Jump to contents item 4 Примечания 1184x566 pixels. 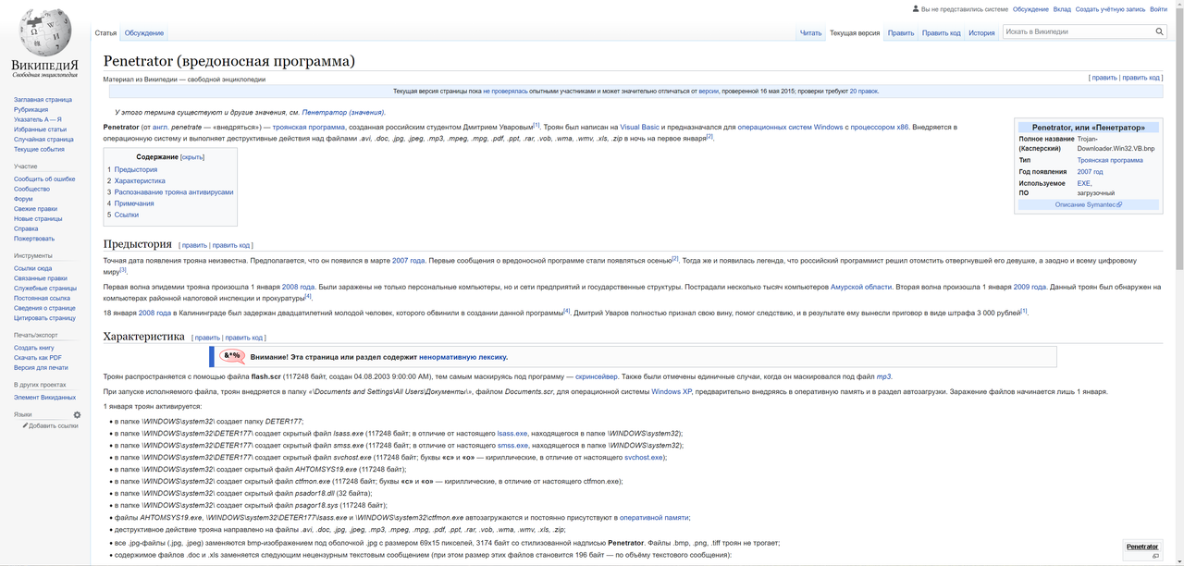click(134, 203)
